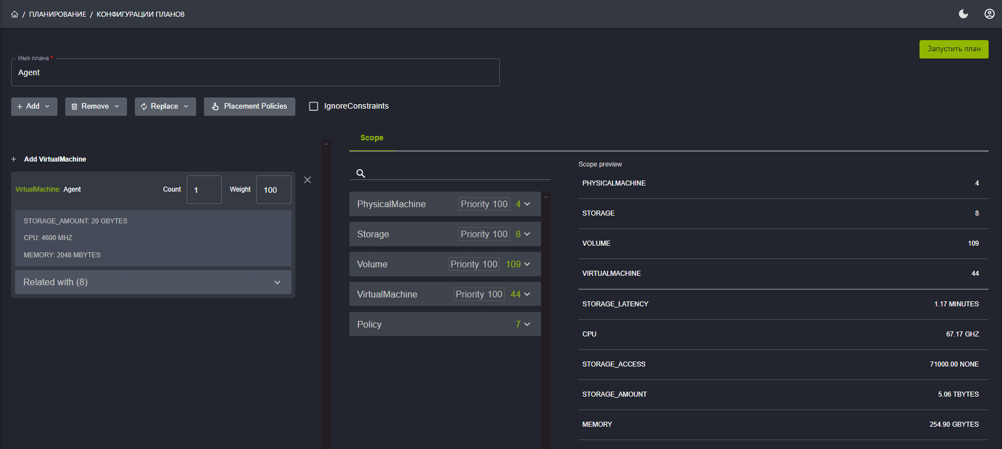Expand the Storage scope group
The image size is (1002, 449).
(445, 234)
